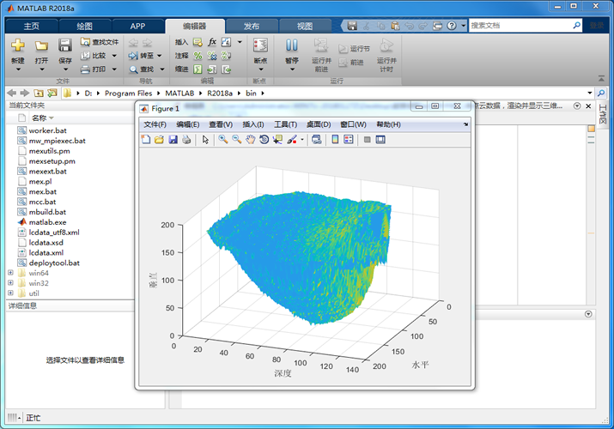
Task: Open Figure 1 Window (窗口) menu
Action: [353, 124]
